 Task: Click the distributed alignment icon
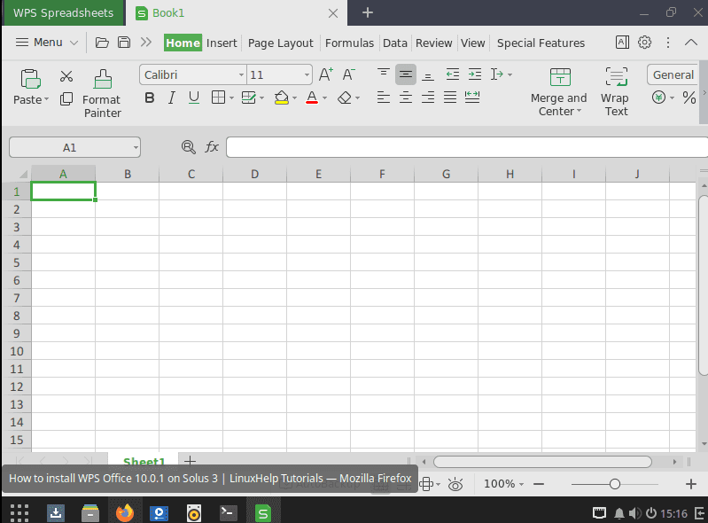(x=471, y=97)
